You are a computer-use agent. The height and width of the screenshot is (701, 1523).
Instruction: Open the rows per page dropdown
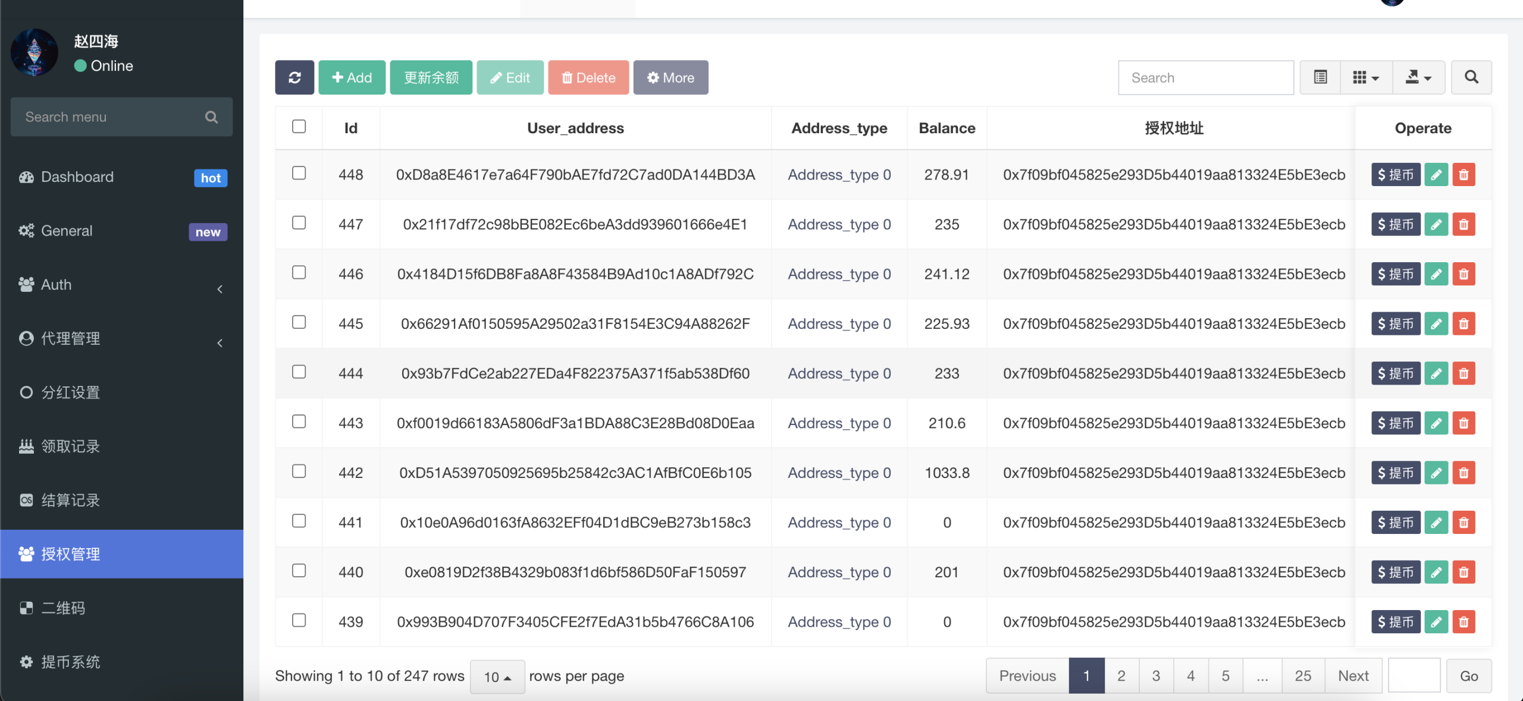pyautogui.click(x=497, y=677)
